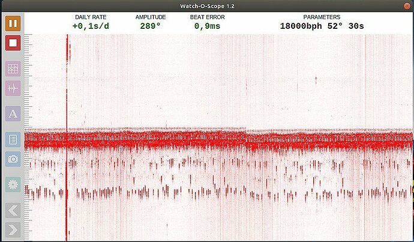The height and width of the screenshot is (242, 414).
Task: Open the measurement list icon
Action: click(13, 139)
